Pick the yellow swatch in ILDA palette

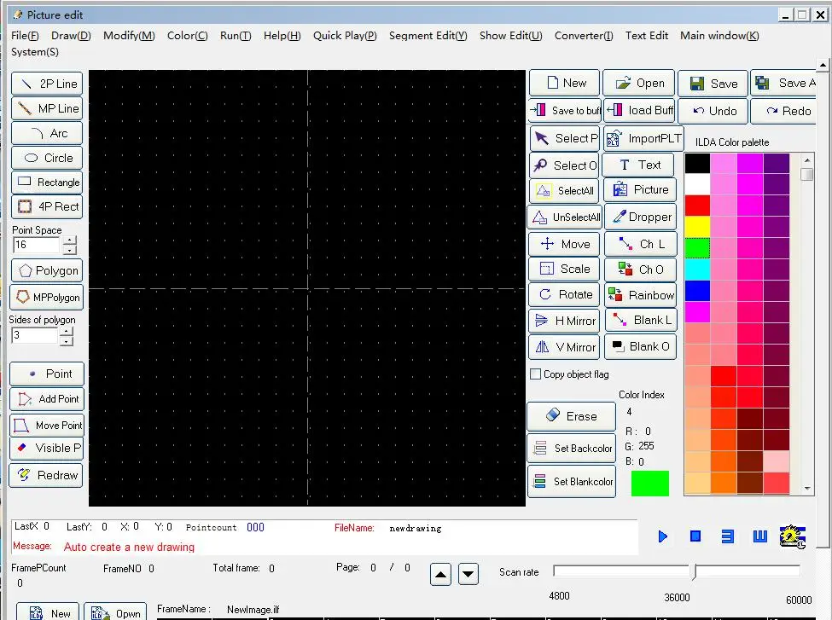pyautogui.click(x=697, y=226)
